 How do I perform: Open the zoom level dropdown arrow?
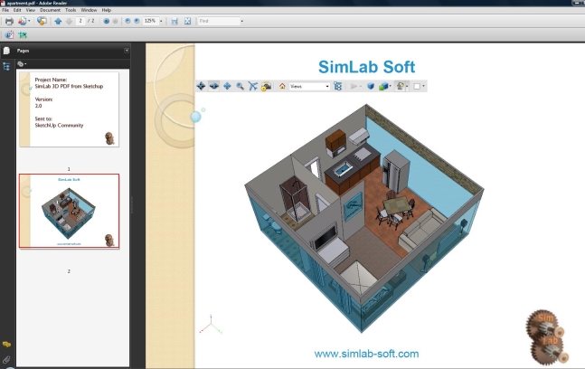[x=161, y=22]
